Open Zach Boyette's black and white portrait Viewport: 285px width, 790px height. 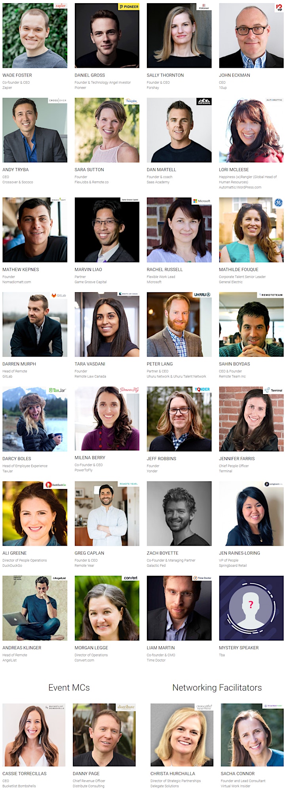click(x=179, y=514)
